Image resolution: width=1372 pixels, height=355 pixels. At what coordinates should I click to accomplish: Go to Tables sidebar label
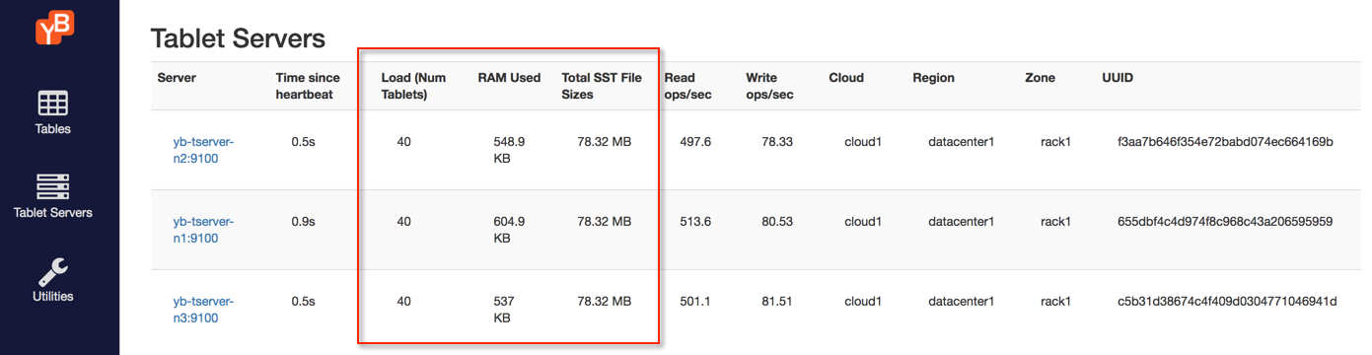click(x=52, y=129)
